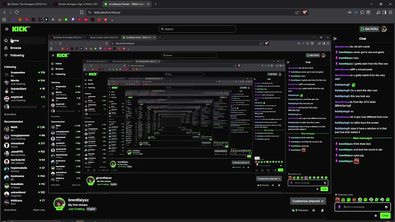Open chessbrah recommended channel
The width and height of the screenshot is (395, 222).
pos(24,145)
